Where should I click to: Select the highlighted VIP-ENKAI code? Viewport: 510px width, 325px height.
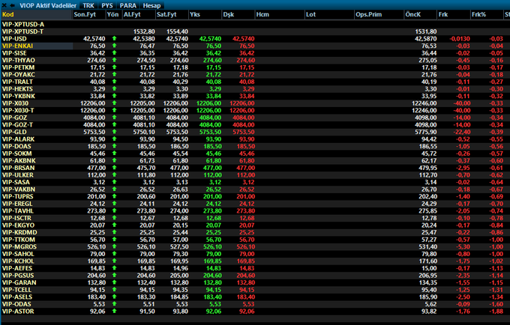(17, 46)
